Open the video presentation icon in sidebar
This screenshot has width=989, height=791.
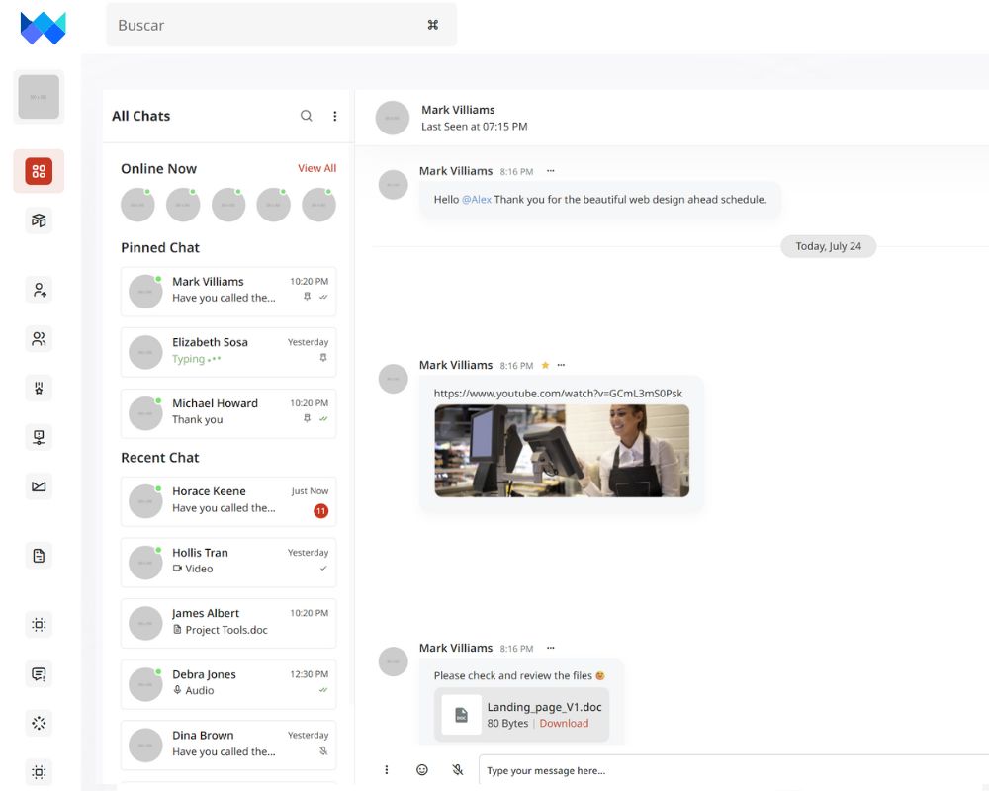39,437
